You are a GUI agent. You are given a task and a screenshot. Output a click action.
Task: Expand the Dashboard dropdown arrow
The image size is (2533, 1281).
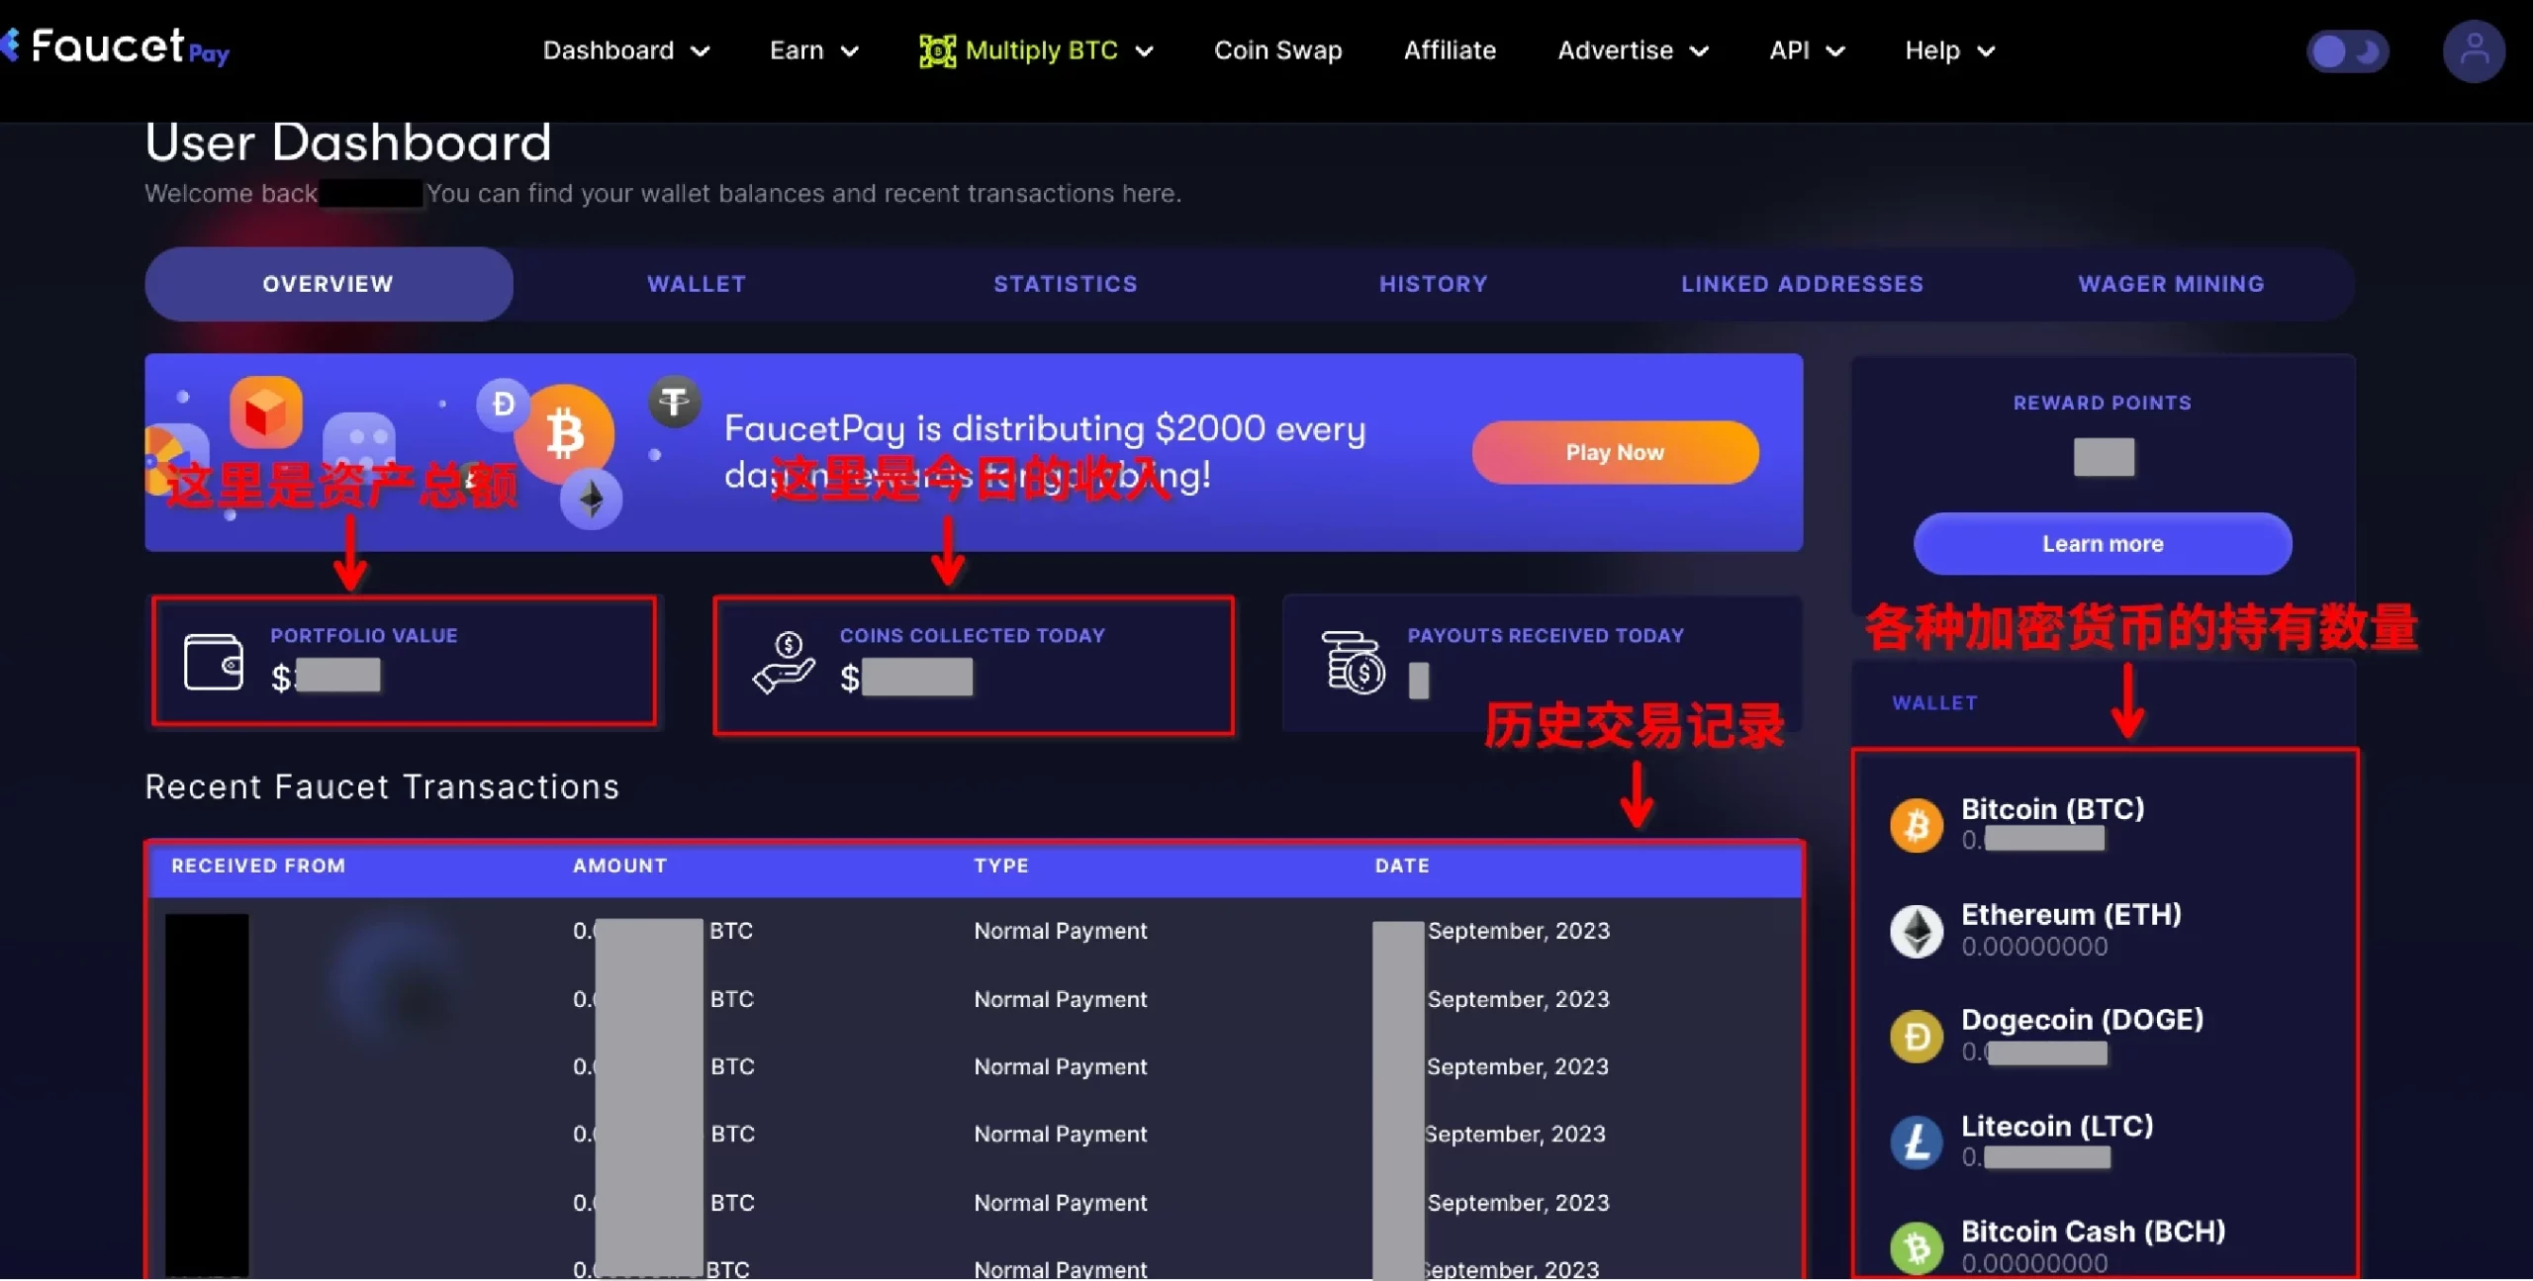click(700, 51)
